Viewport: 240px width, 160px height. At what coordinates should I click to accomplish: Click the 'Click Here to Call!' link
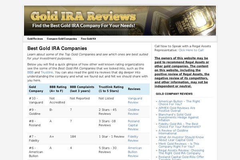click(191, 50)
